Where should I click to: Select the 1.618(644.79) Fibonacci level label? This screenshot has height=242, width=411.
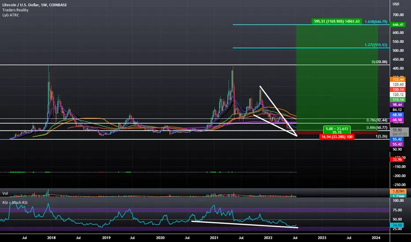pos(376,22)
